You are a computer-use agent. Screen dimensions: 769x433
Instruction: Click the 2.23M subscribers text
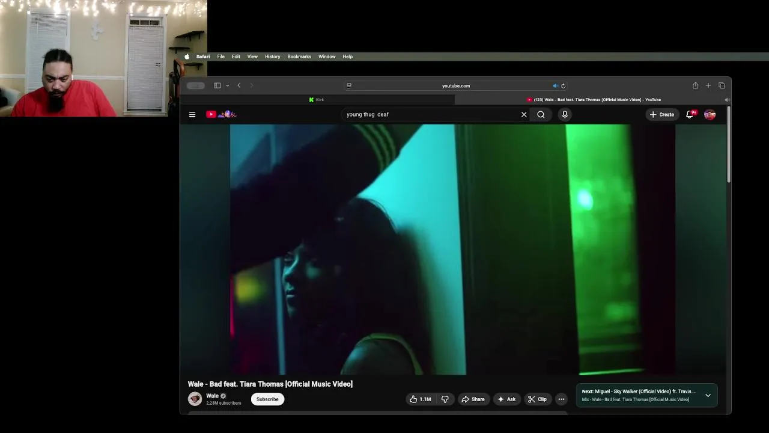point(223,403)
